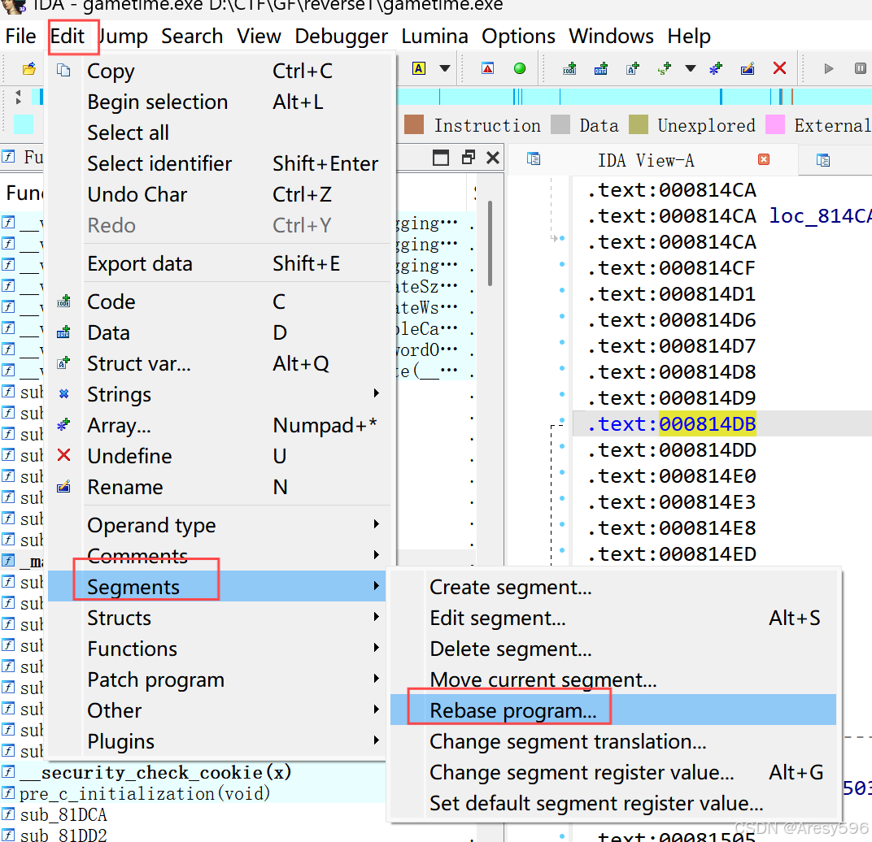Choose Rebase program... from Segments submenu
This screenshot has width=872, height=842.
(613, 710)
